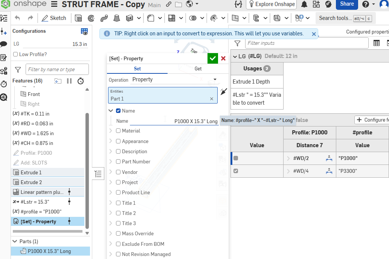Open the feature list toggle icon
This screenshot has width=389, height=259.
click(x=98, y=174)
